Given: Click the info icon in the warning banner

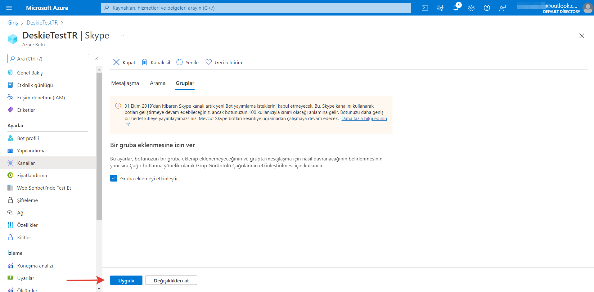Looking at the screenshot, I should click(x=118, y=106).
